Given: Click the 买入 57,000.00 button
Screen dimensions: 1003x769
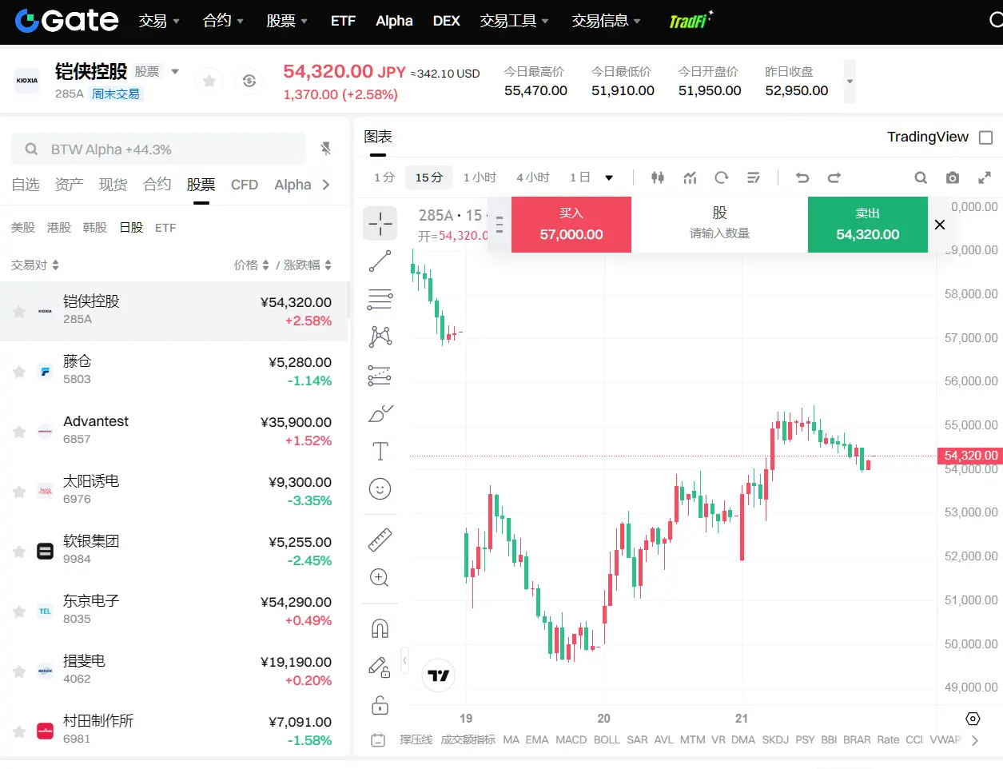Looking at the screenshot, I should coord(571,225).
